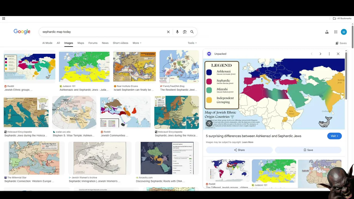Click 'The Resilient Sephardic Jewi...' caption

(179, 90)
